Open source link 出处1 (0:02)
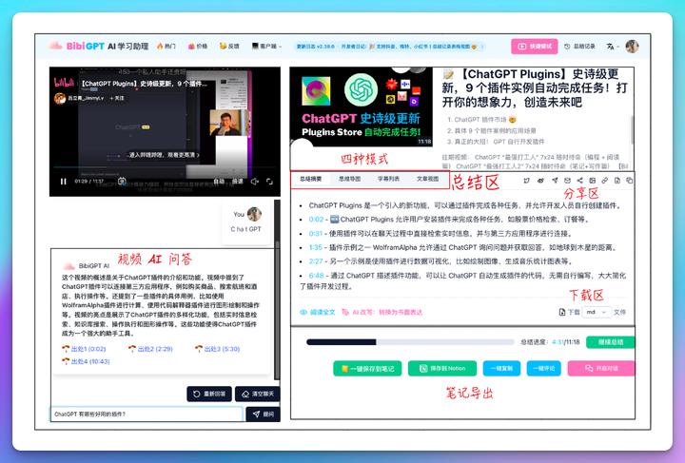685x463 pixels. pyautogui.click(x=84, y=349)
